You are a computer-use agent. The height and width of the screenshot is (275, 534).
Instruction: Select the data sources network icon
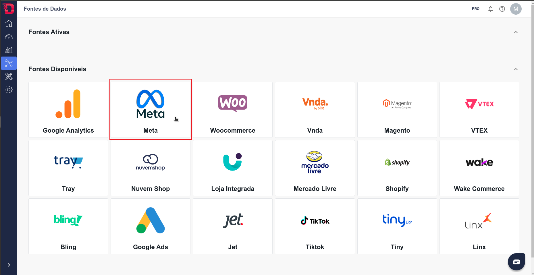(x=9, y=63)
